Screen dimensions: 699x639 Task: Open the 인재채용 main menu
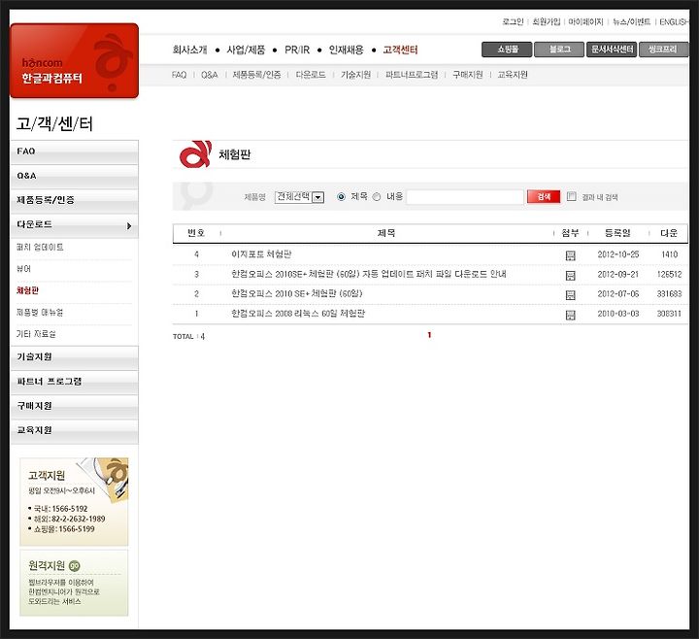click(x=346, y=50)
